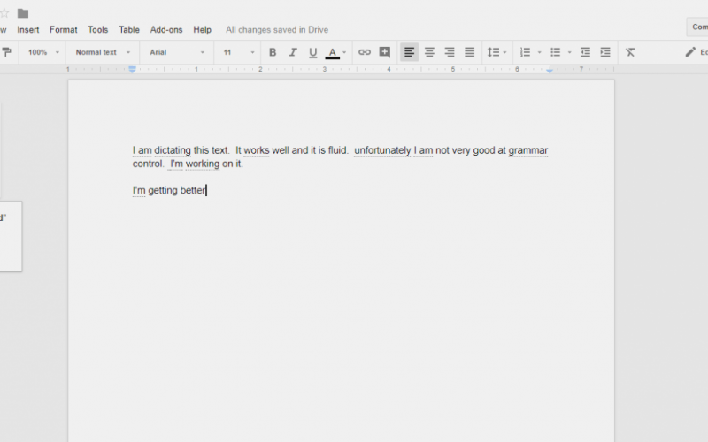Toggle underline formatting
Screen dimensions: 708x442
(x=312, y=53)
